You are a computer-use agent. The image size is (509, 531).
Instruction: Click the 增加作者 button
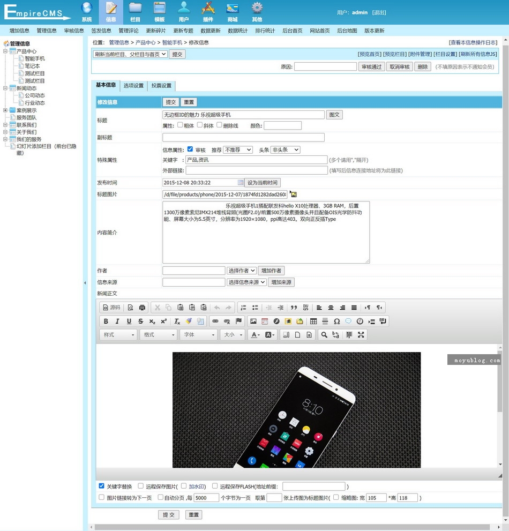tap(271, 271)
